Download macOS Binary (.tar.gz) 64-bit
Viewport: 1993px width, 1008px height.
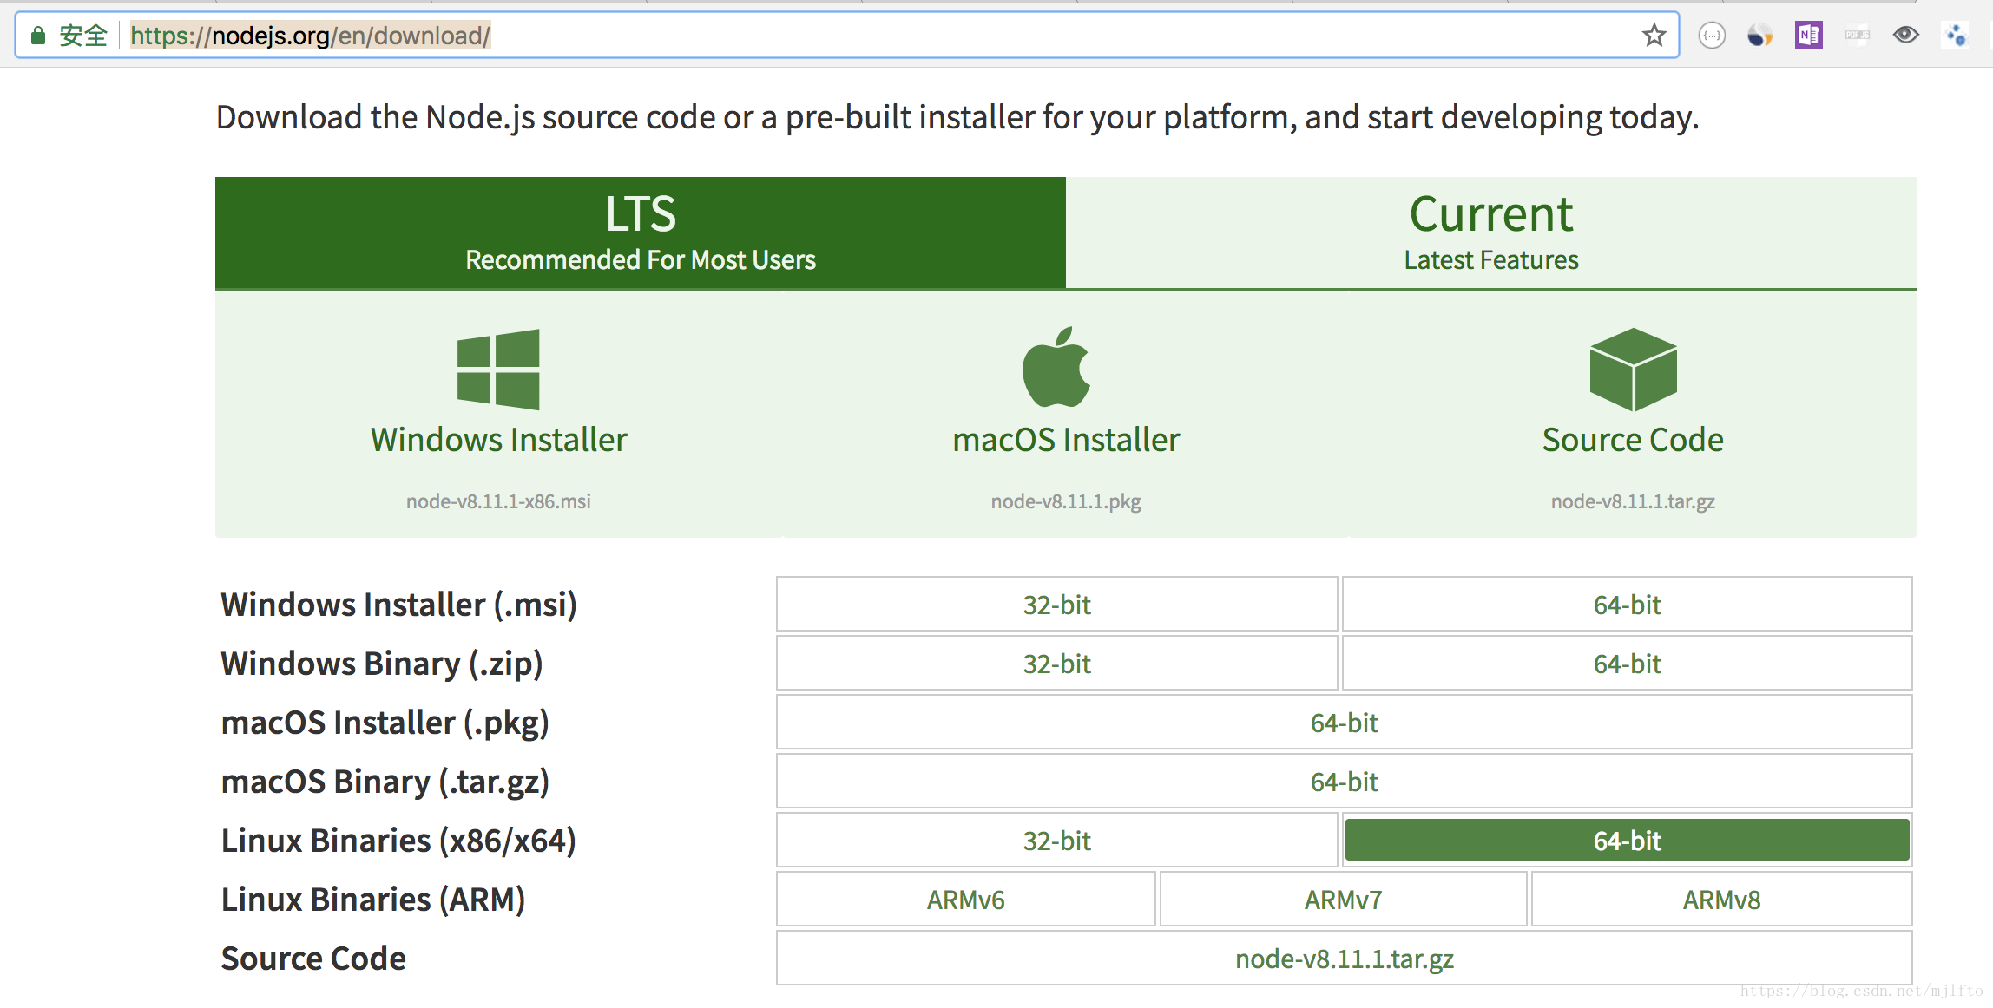[1344, 782]
